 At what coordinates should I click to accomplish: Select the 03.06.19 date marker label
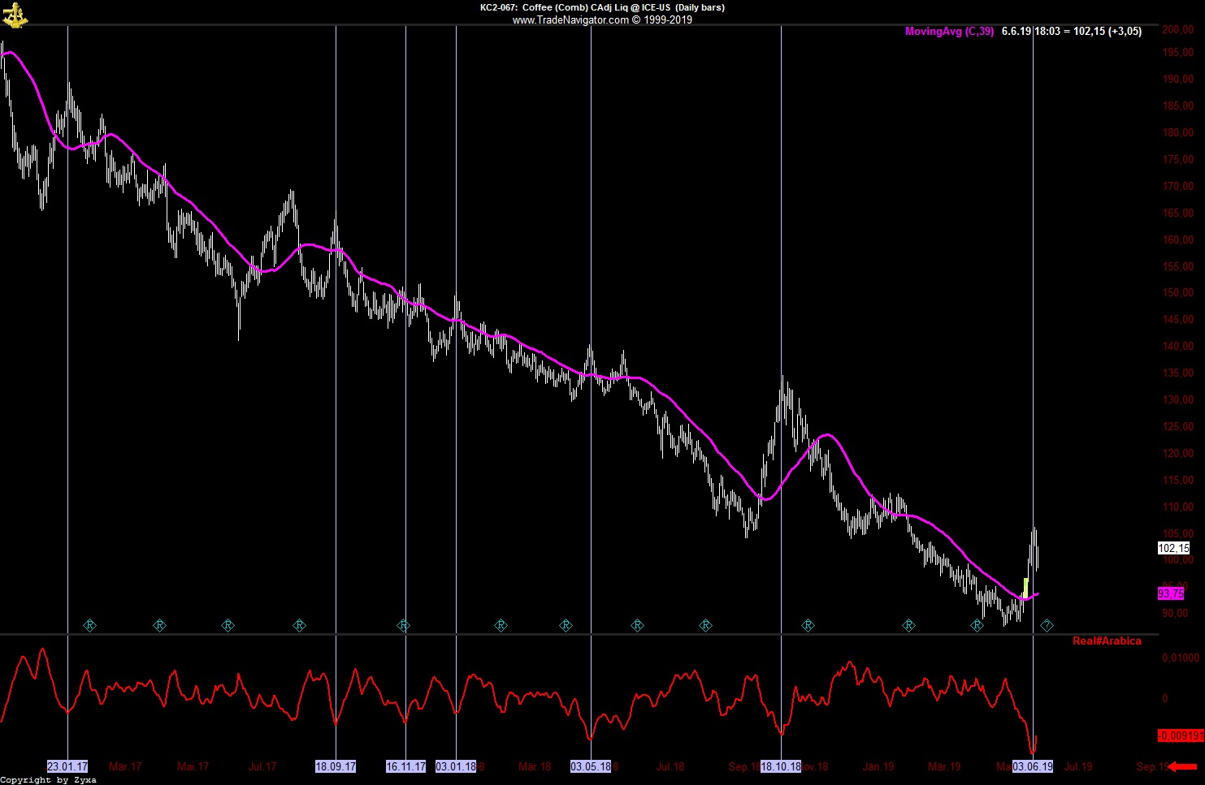[1033, 766]
